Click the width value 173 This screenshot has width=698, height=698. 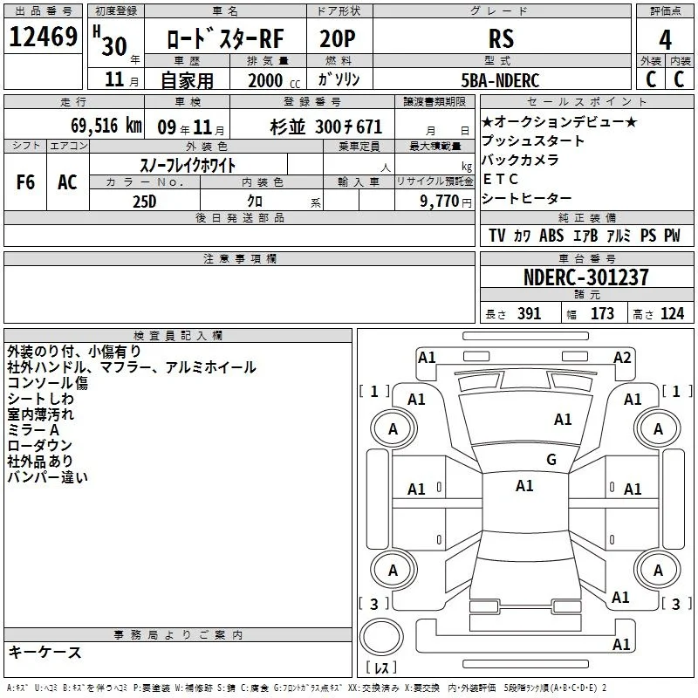coord(602,314)
